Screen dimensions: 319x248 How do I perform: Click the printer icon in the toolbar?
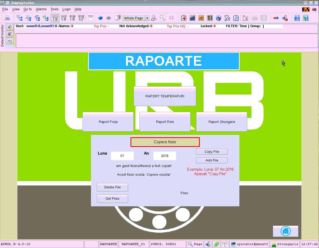pos(7,18)
